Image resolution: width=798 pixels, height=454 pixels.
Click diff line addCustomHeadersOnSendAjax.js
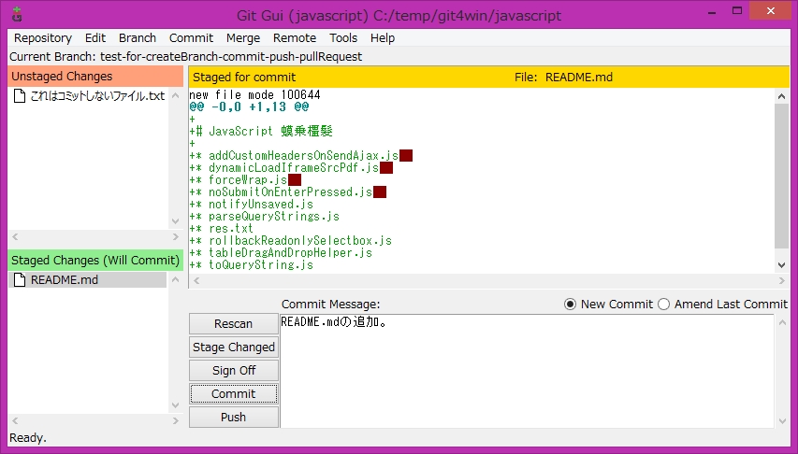click(300, 156)
